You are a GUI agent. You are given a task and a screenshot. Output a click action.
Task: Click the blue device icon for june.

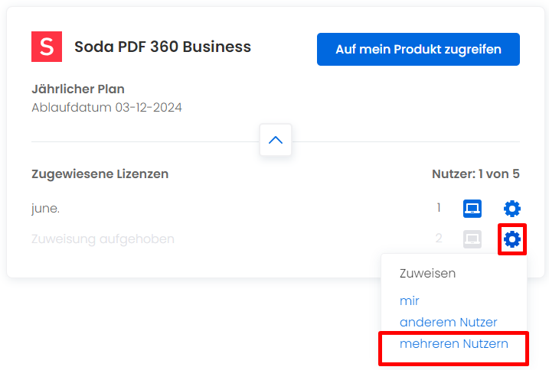(x=472, y=209)
